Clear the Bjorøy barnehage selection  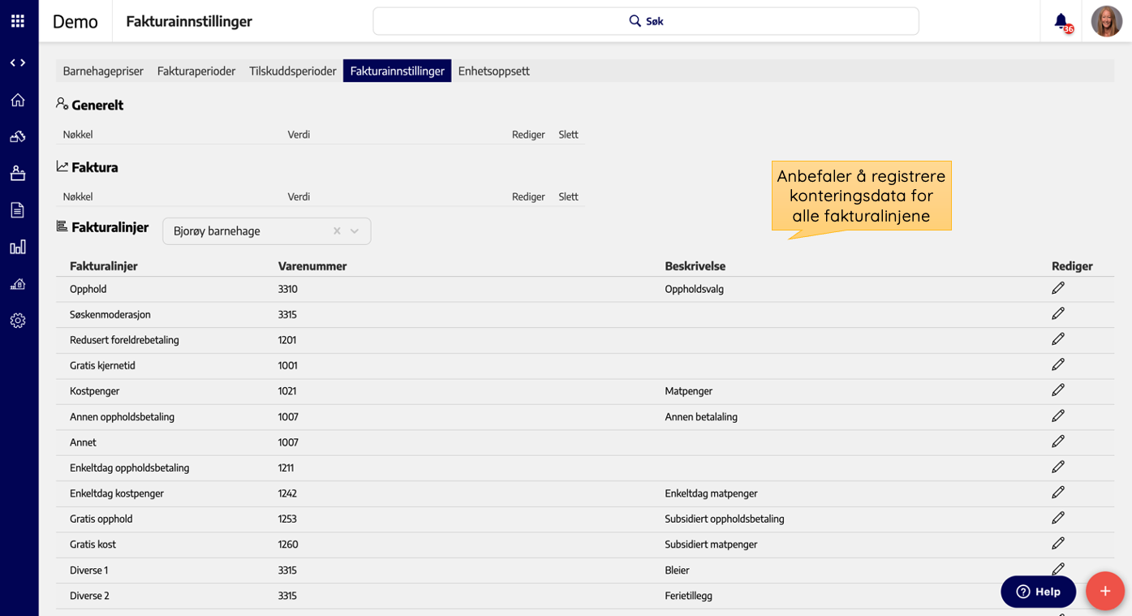point(337,231)
